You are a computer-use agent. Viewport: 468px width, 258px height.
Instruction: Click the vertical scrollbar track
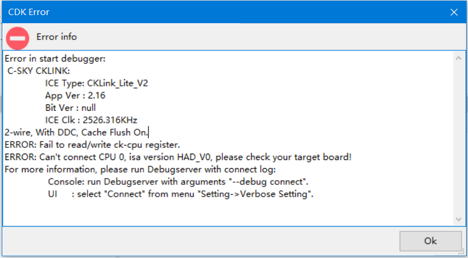[459, 139]
